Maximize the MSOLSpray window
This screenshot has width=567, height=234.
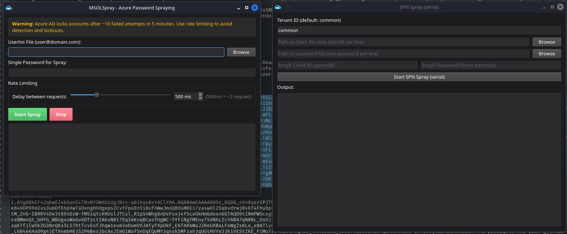[247, 8]
